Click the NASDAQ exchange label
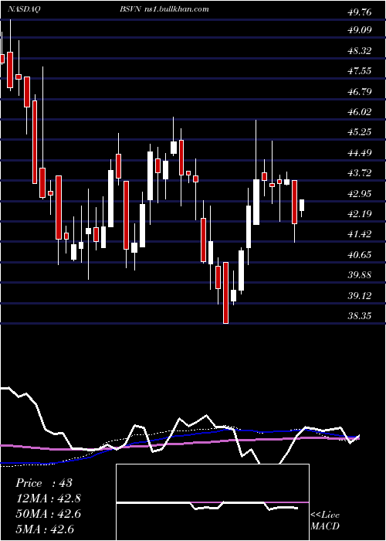Image resolution: width=386 pixels, height=541 pixels. tap(24, 9)
